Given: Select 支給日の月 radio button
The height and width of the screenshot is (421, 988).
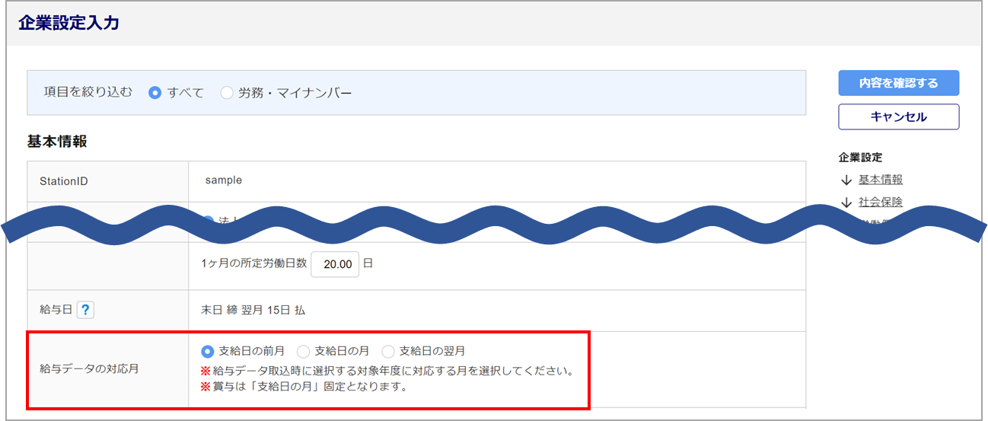Looking at the screenshot, I should click(x=303, y=351).
